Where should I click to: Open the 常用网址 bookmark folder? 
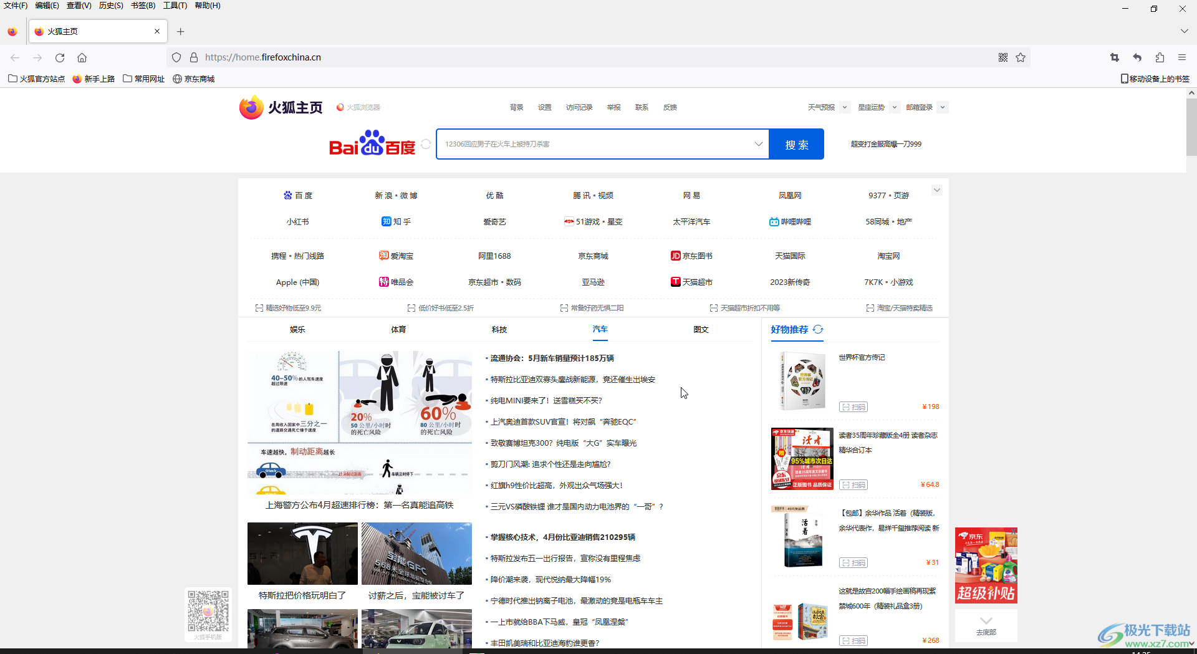coord(144,79)
